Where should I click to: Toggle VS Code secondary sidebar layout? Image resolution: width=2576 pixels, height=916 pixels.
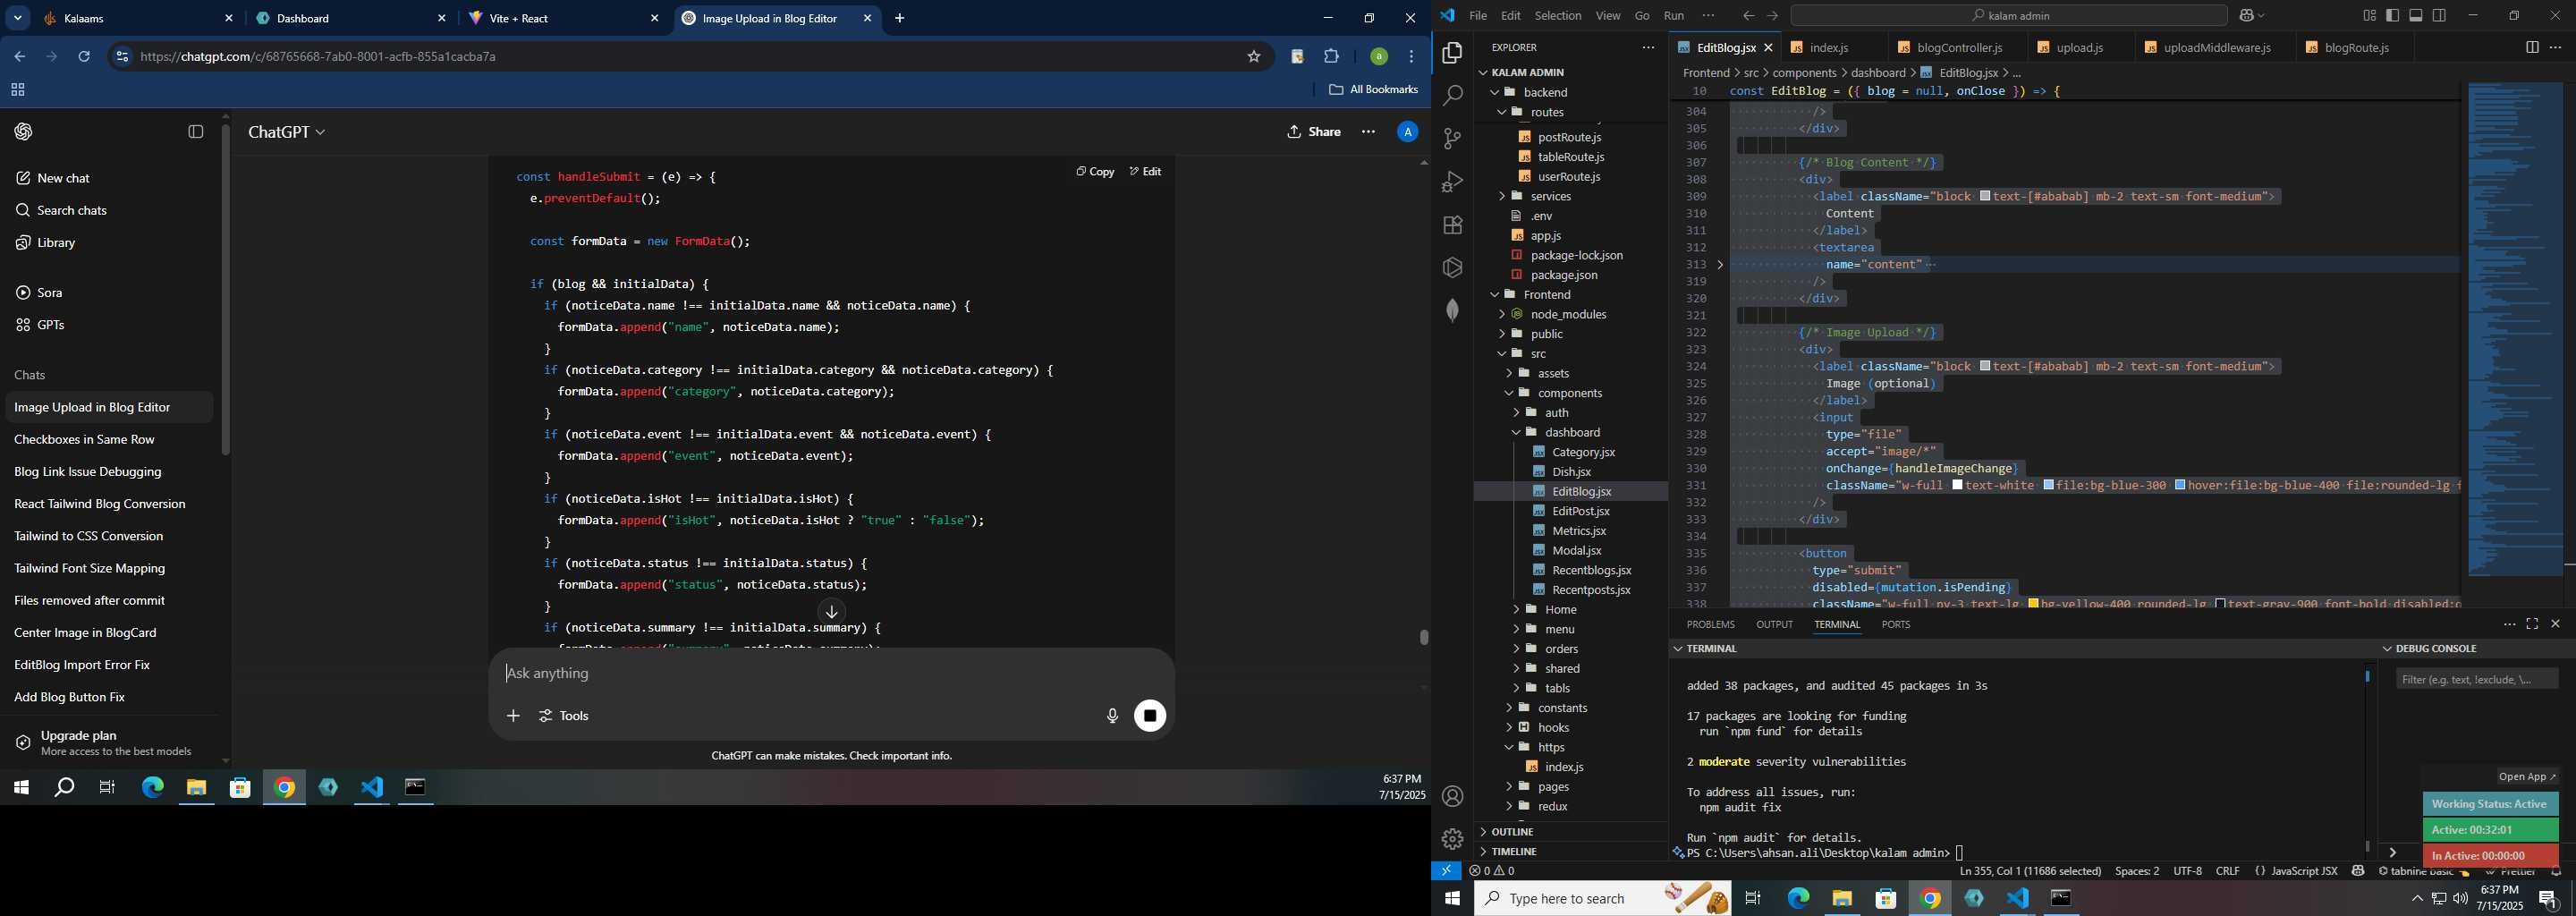pyautogui.click(x=2439, y=15)
